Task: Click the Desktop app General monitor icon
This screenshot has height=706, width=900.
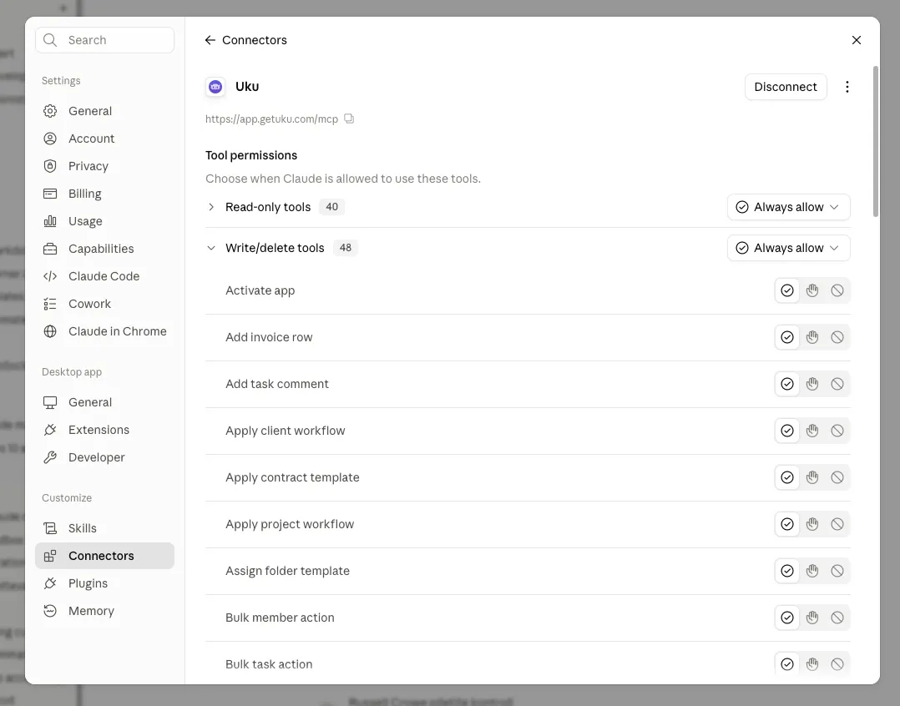Action: click(50, 402)
